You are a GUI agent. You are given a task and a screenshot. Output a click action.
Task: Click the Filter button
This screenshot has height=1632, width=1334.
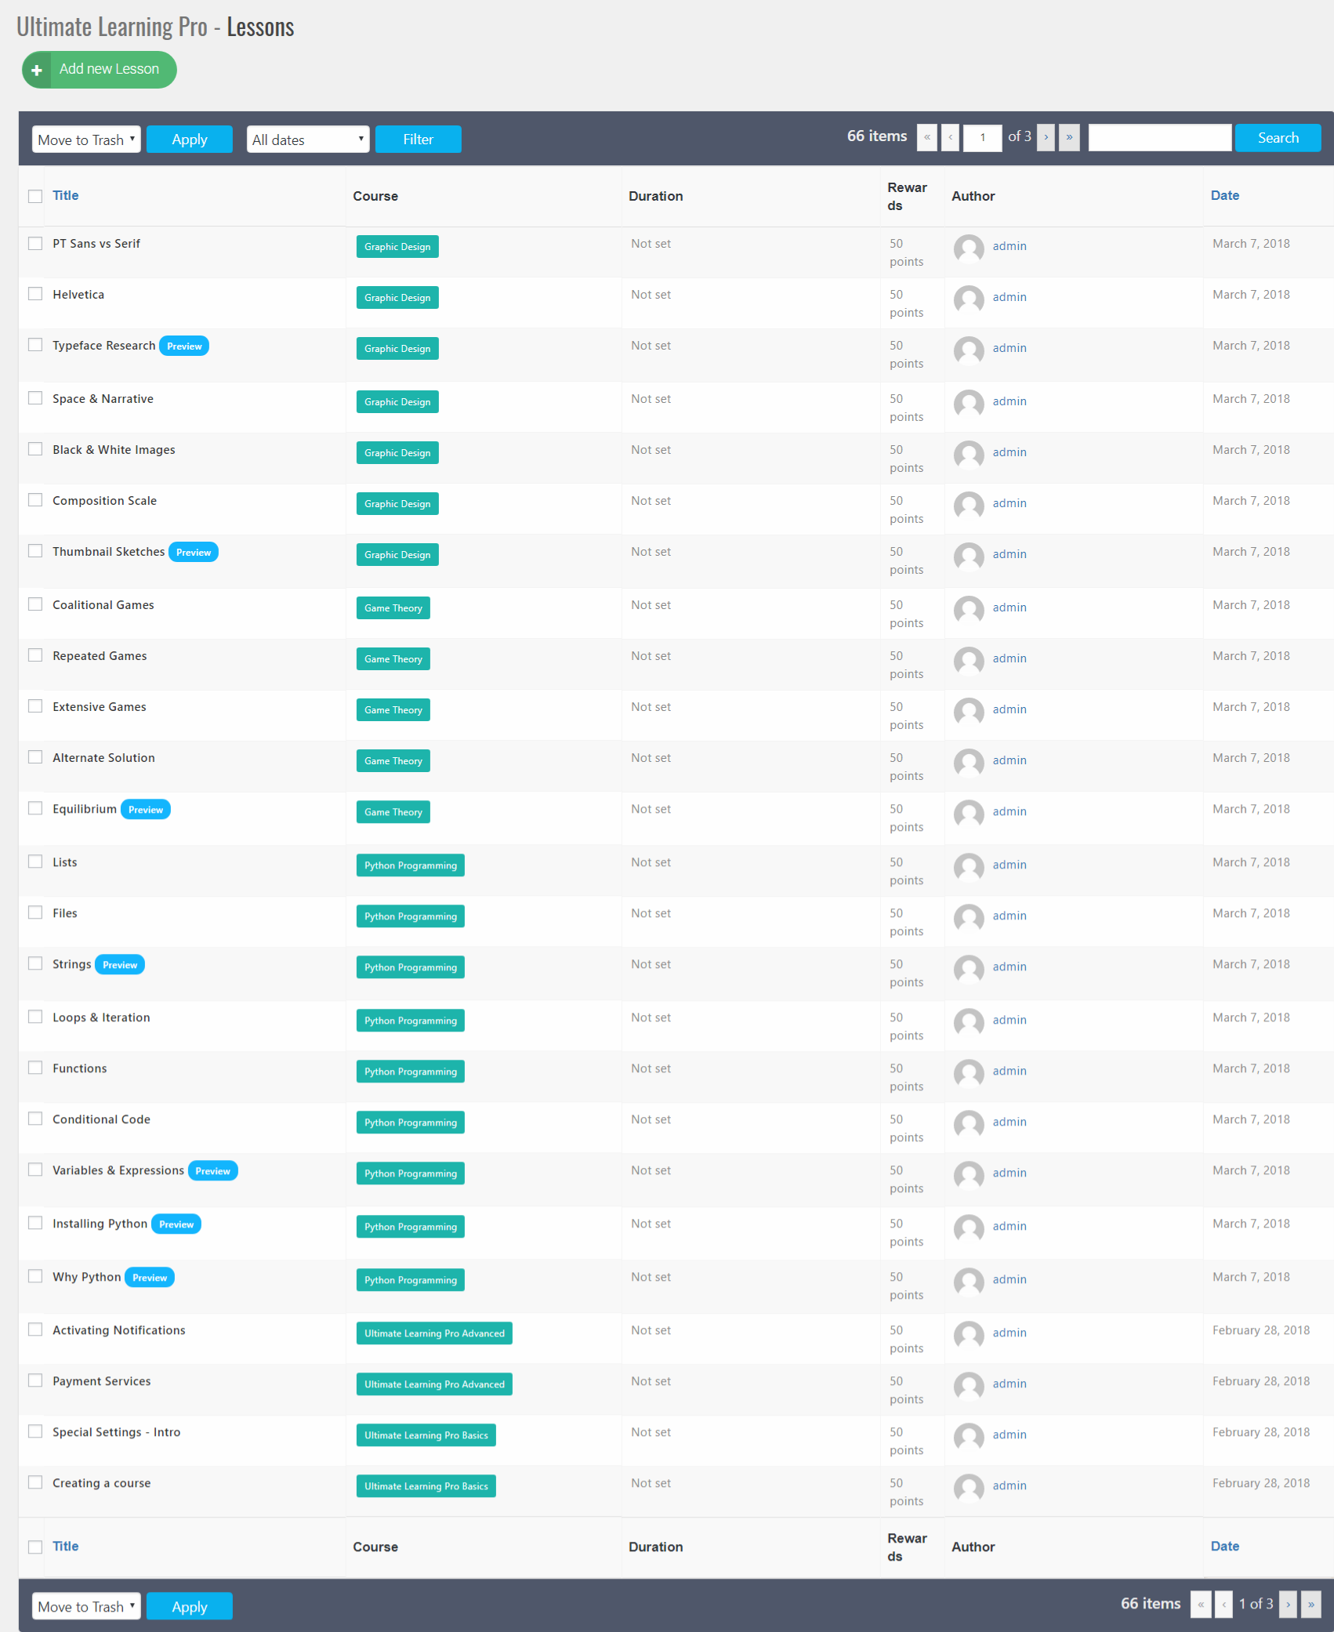(x=419, y=140)
